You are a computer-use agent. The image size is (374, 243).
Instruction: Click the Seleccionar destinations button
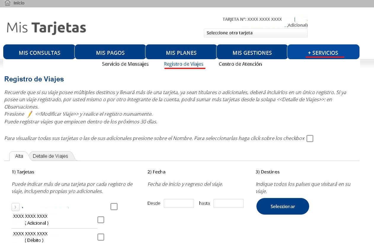(x=283, y=206)
